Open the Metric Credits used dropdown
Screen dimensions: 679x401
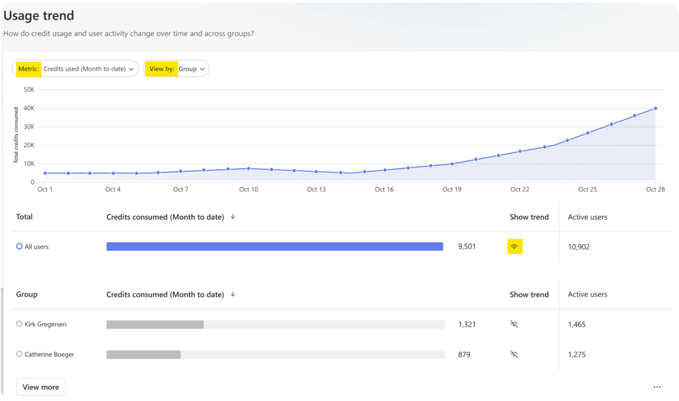point(75,68)
